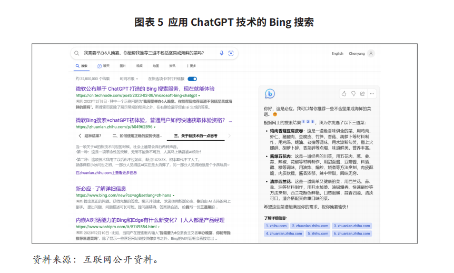Click the 了解详细信息 heading in chat

click(275, 218)
